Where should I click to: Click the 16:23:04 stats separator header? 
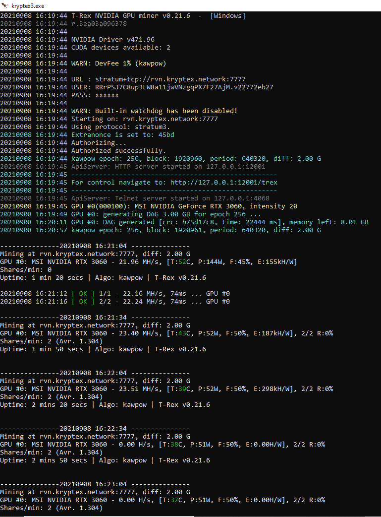tap(95, 484)
